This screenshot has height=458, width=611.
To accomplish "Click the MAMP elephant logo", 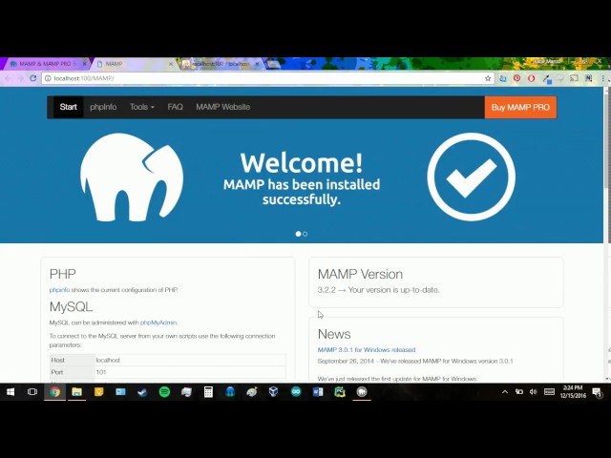I will click(x=132, y=177).
